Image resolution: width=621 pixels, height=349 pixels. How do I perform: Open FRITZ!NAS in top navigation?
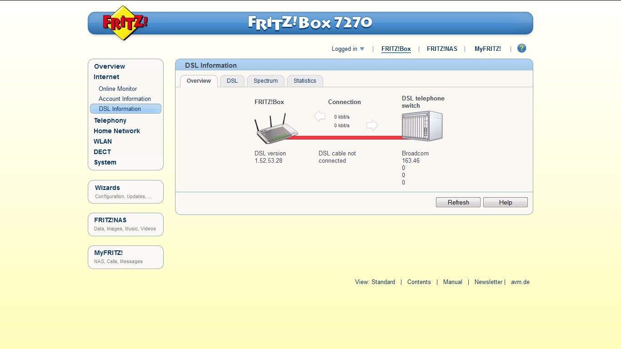[442, 49]
